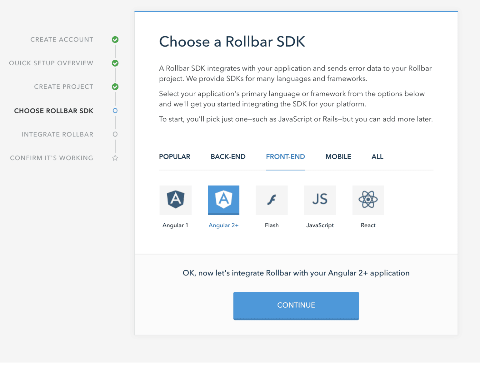Click the Confirm It's Working star icon
The height and width of the screenshot is (371, 480).
(115, 158)
